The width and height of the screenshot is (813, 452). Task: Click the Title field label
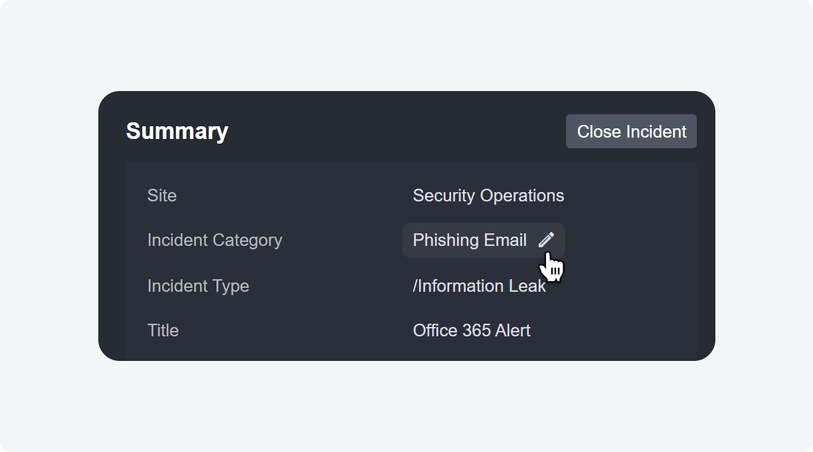click(163, 330)
